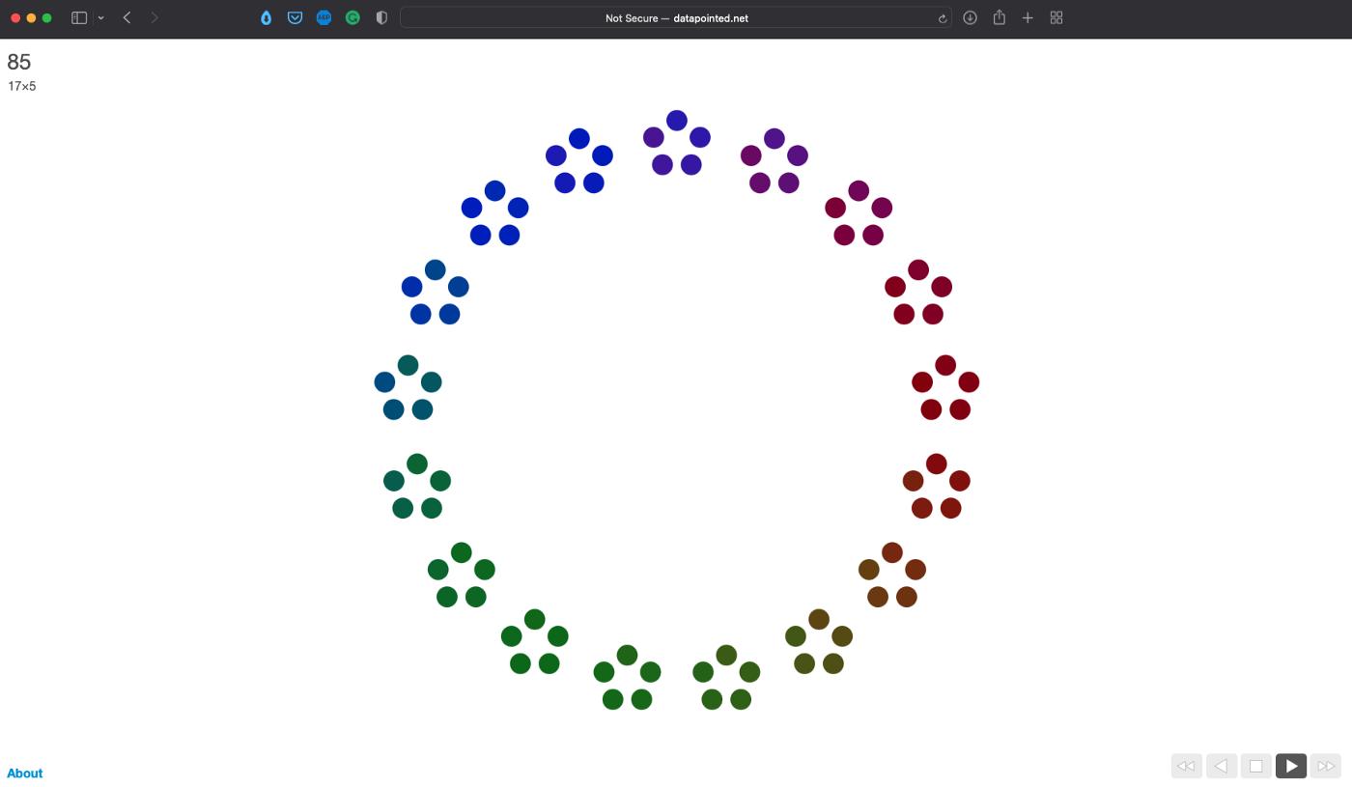Click the datapointed.net address bar
Screen dimensions: 1352x787
tap(676, 17)
